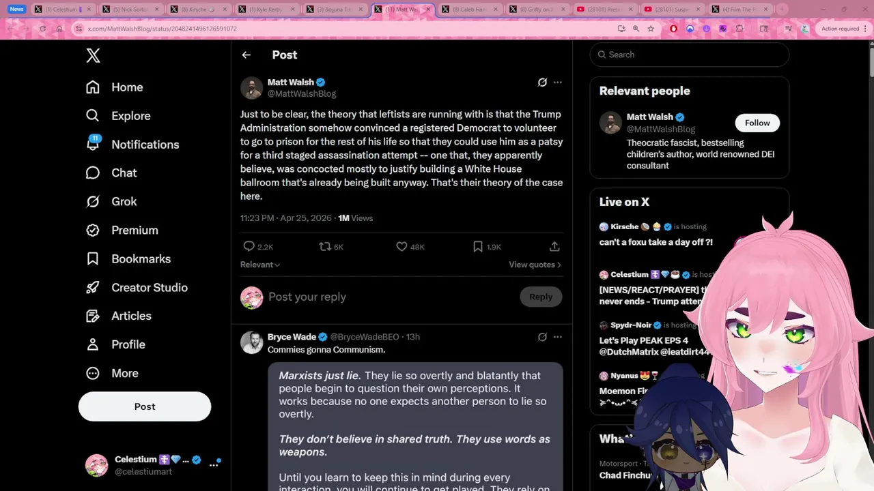The height and width of the screenshot is (491, 874).
Task: Open account switcher dots next to Celestium
Action: 214,464
